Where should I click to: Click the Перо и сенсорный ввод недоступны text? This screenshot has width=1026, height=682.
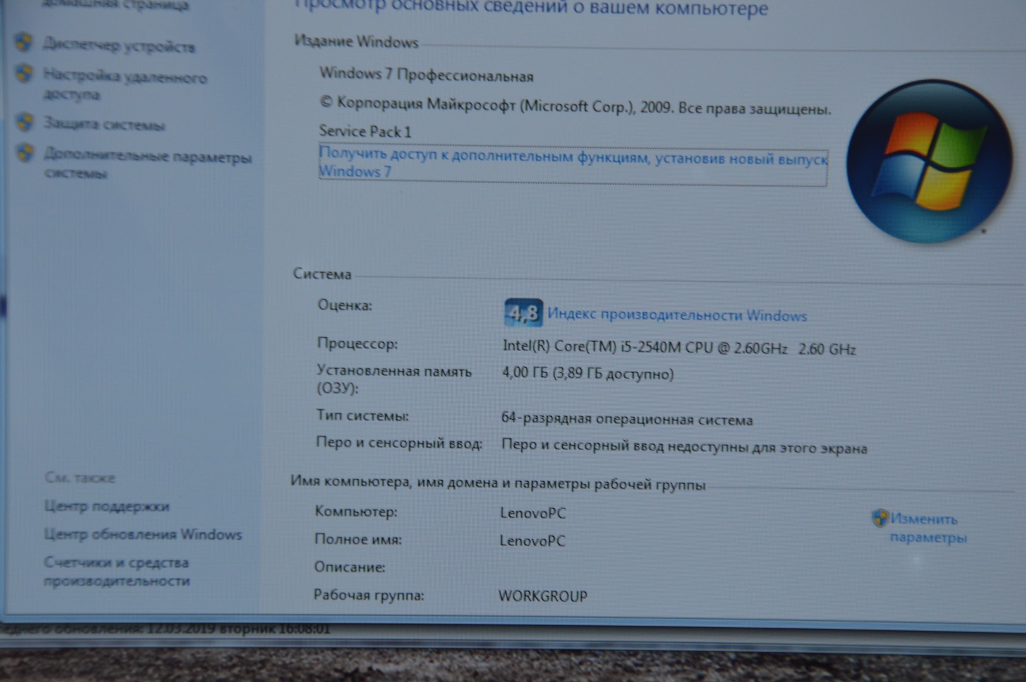point(684,446)
